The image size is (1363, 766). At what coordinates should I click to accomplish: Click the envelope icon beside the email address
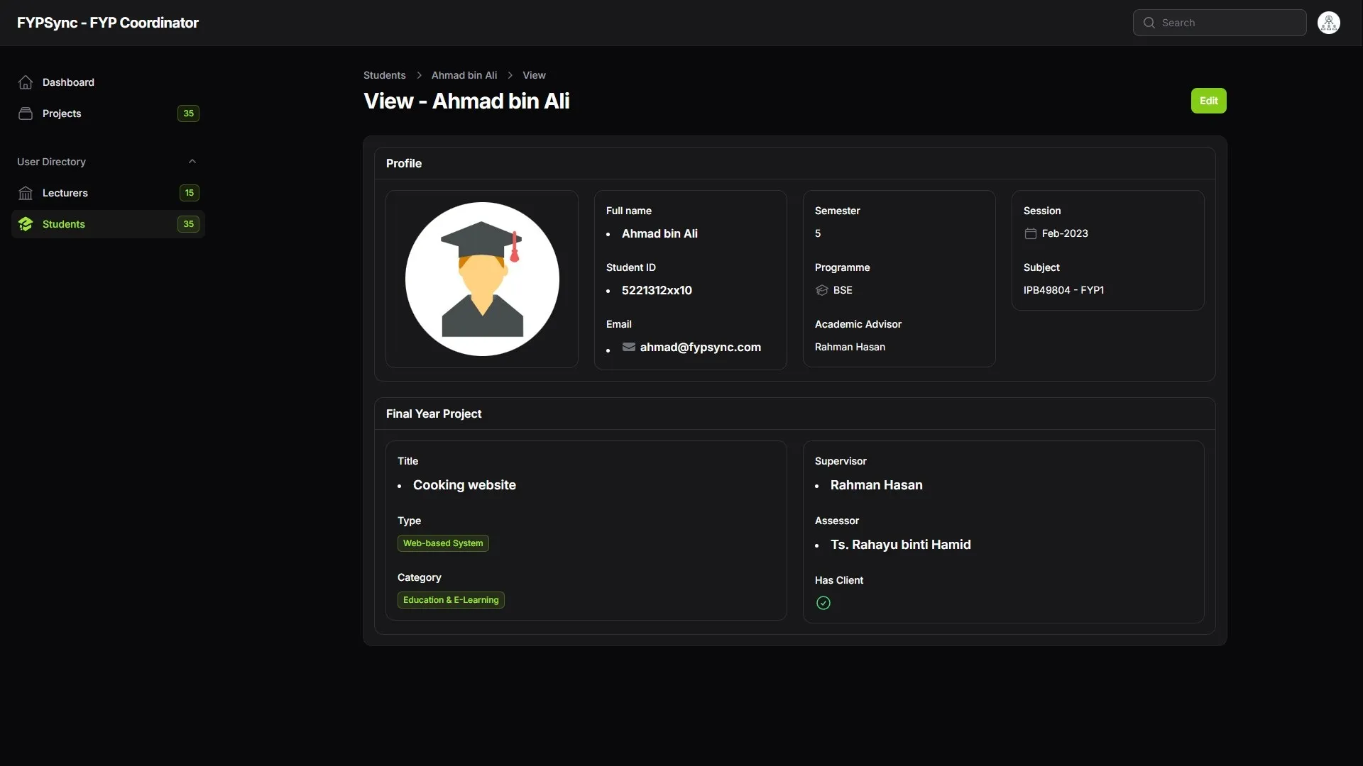pyautogui.click(x=628, y=347)
